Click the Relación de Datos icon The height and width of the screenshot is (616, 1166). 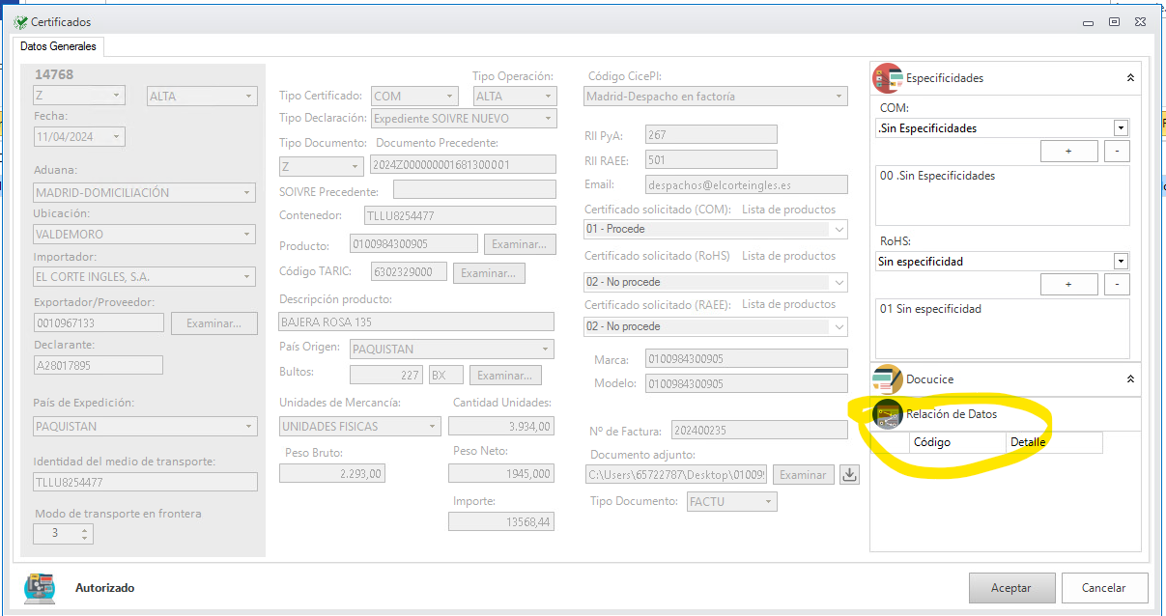[x=887, y=414]
